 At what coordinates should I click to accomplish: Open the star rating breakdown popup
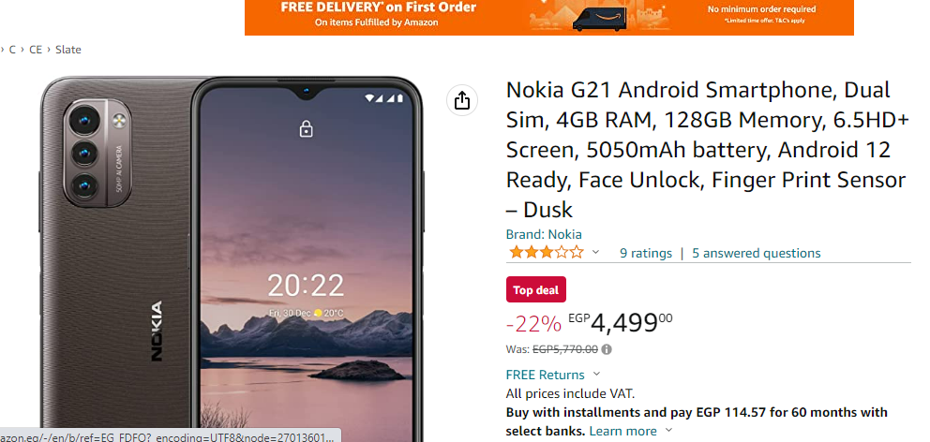click(547, 253)
